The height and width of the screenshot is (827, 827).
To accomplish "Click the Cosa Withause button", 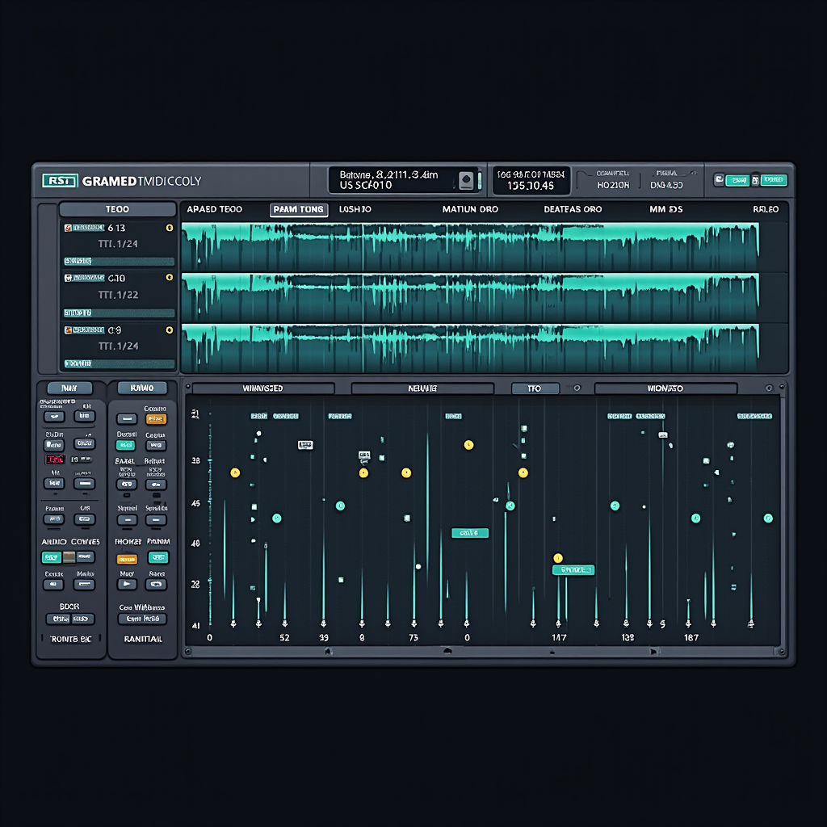I will [x=144, y=619].
